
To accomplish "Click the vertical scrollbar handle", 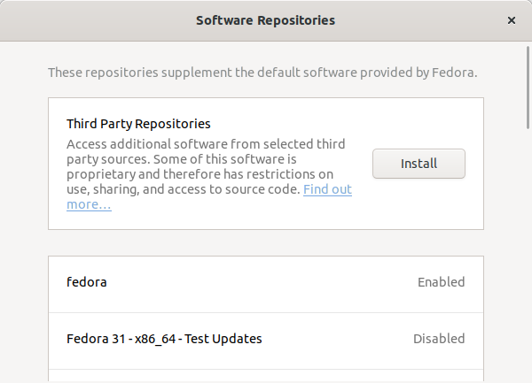I will coord(528,88).
